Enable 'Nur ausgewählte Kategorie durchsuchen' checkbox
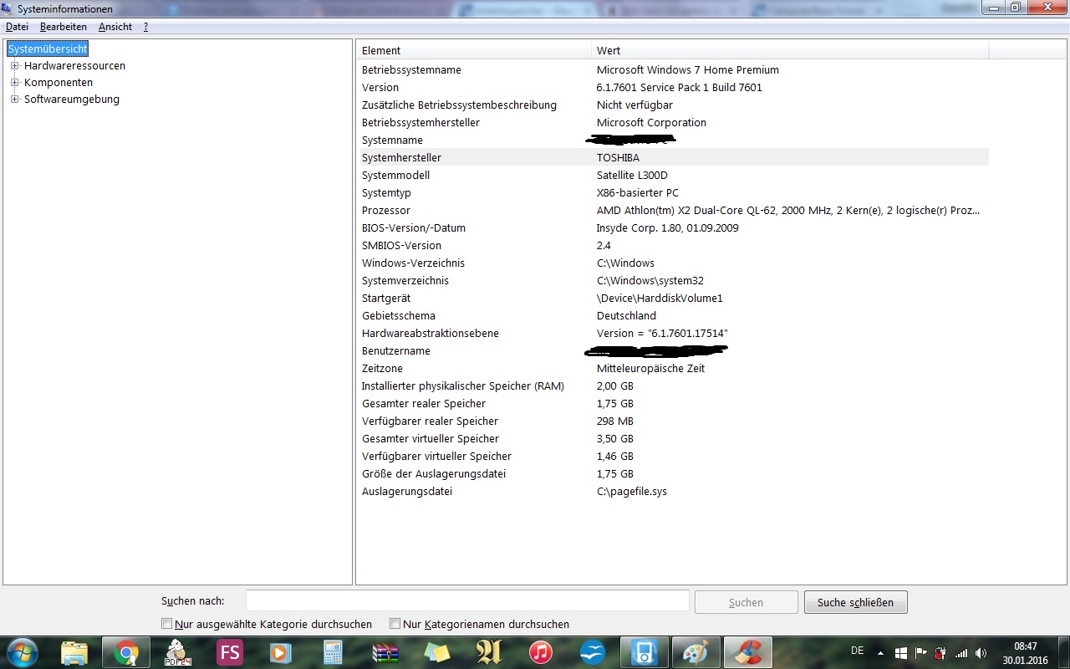Image resolution: width=1070 pixels, height=669 pixels. tap(166, 624)
